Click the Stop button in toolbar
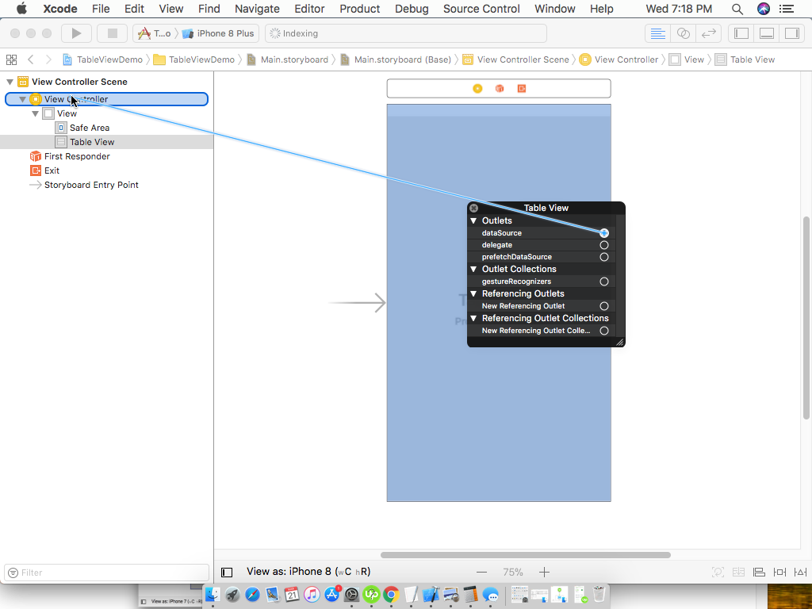The height and width of the screenshot is (609, 812). click(113, 33)
